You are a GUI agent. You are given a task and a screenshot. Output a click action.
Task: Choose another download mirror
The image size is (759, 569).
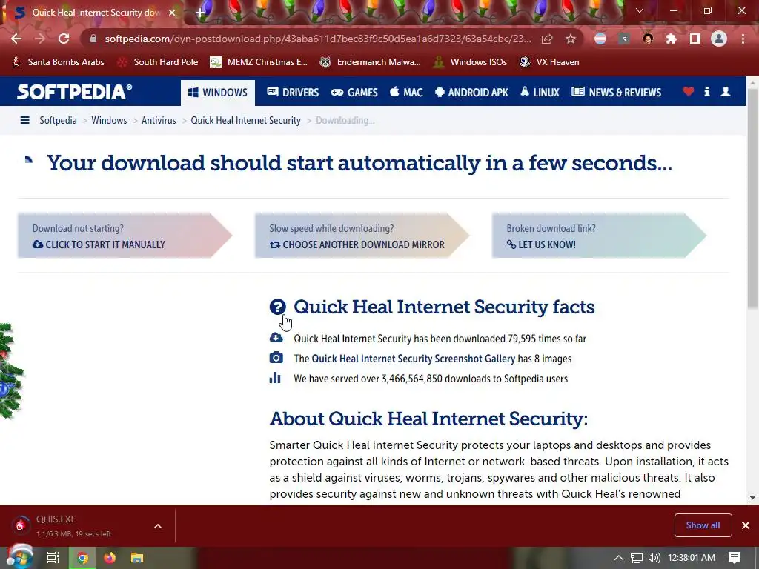[362, 236]
